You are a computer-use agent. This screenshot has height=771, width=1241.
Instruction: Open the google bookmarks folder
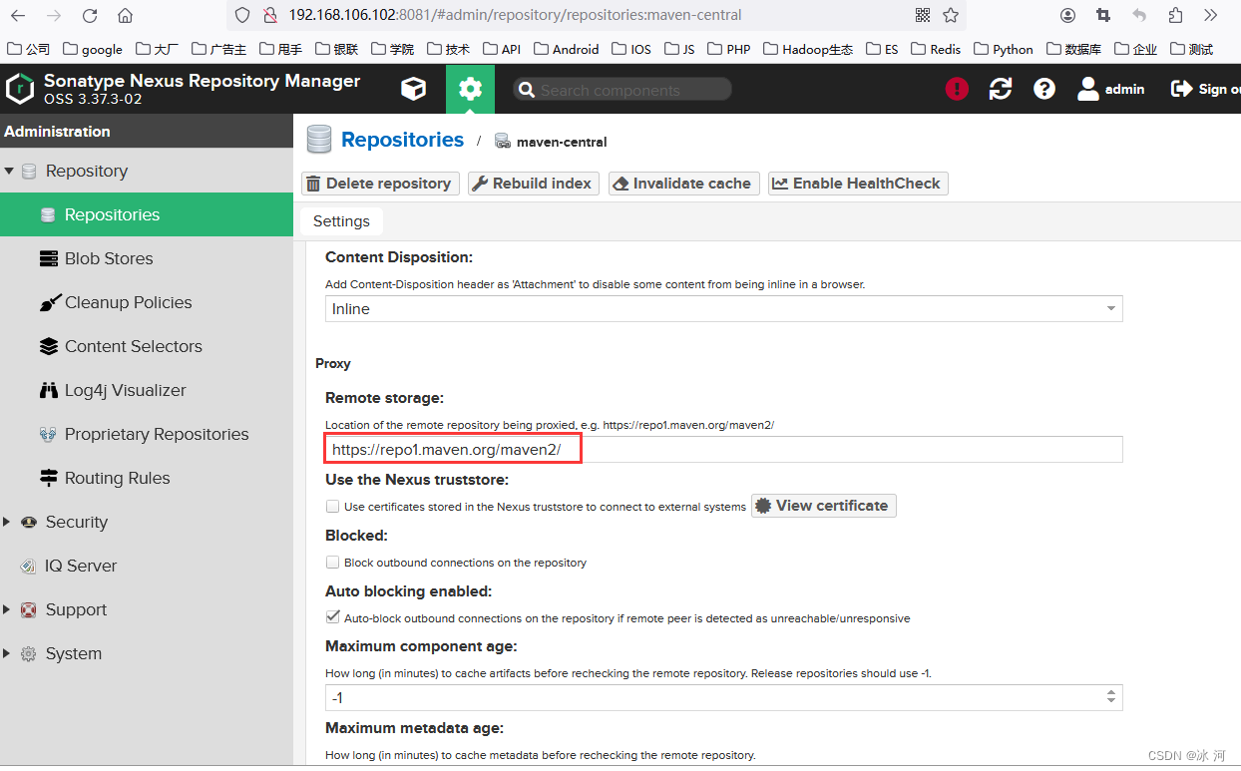[93, 49]
